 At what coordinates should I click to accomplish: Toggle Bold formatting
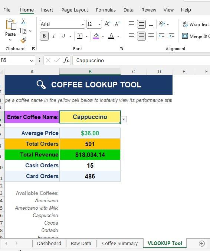point(44,36)
